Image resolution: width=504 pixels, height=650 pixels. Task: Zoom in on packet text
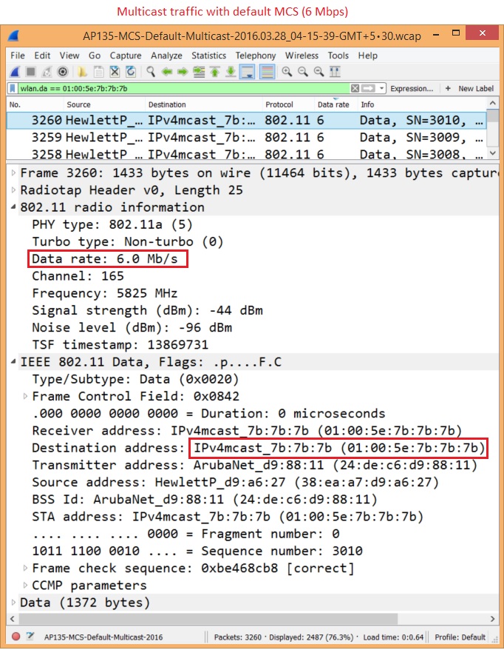(x=286, y=71)
